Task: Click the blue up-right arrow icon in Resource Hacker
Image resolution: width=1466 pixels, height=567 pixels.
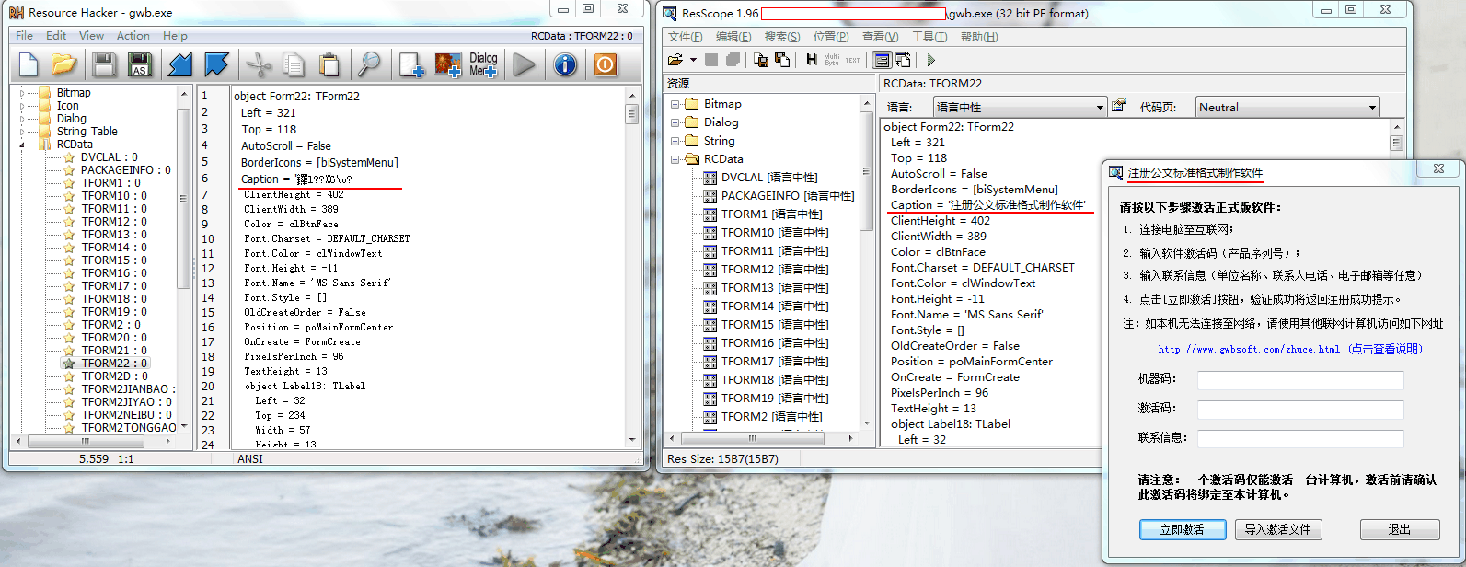Action: click(216, 64)
